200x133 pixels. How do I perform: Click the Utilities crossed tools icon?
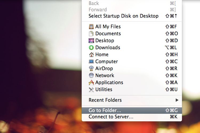[x=91, y=89]
